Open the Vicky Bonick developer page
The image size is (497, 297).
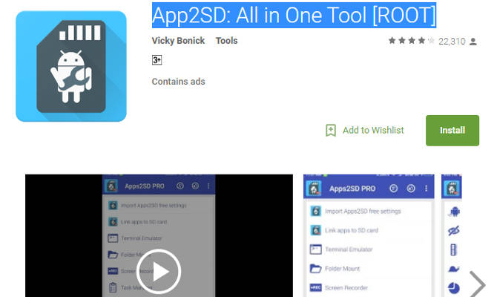179,41
